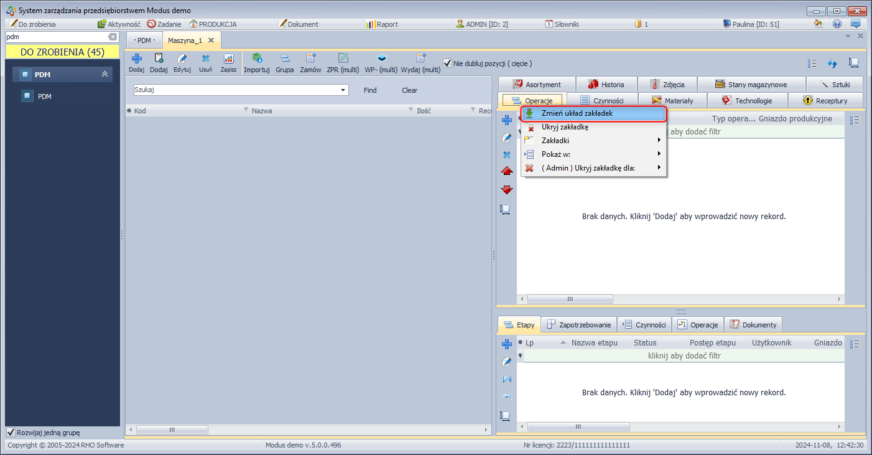This screenshot has width=872, height=455.
Task: Click the ZPR (multi) icon
Action: [x=343, y=59]
